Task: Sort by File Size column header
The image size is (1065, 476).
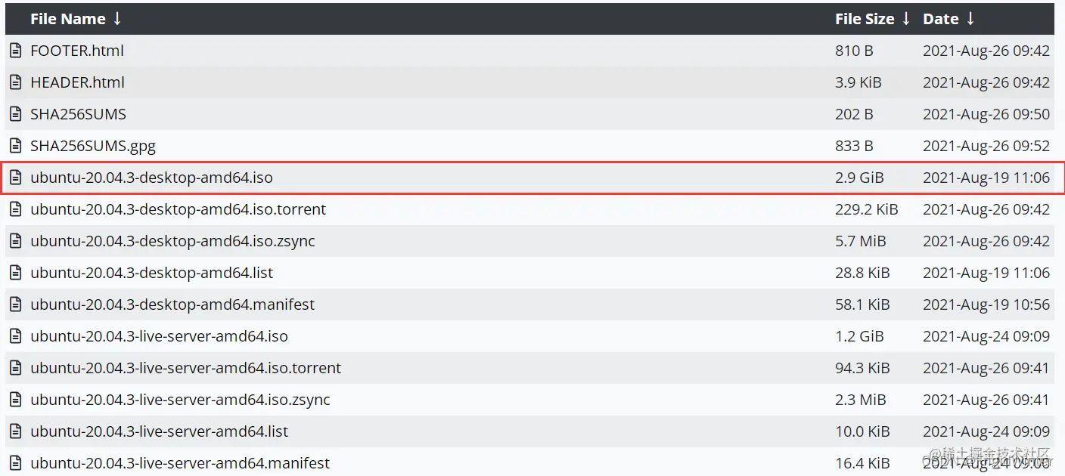Action: click(x=873, y=19)
